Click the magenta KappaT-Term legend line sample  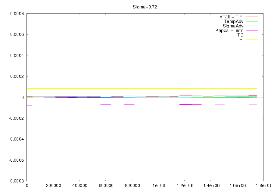(252, 30)
